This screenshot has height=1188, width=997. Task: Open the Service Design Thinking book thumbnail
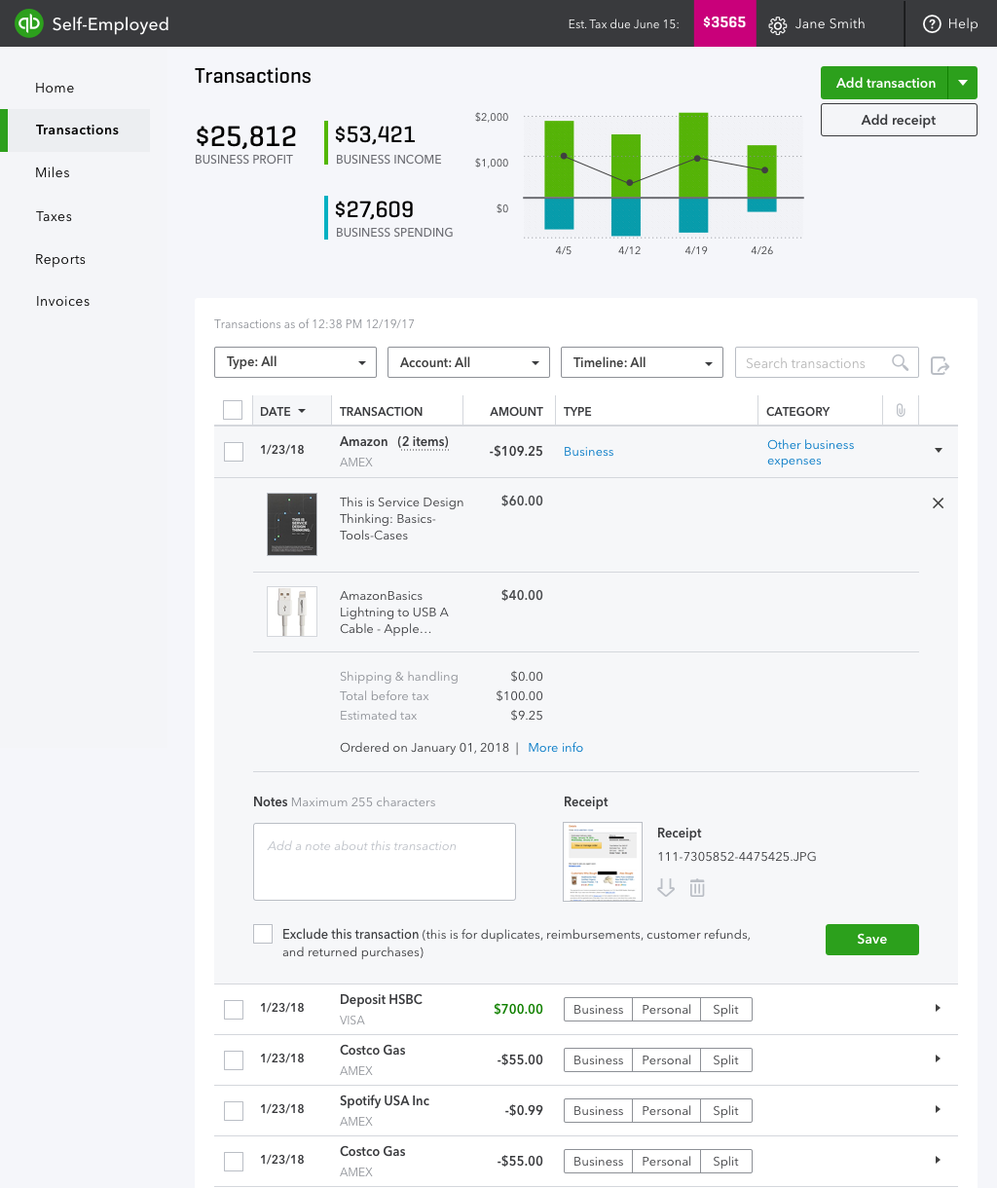[292, 524]
